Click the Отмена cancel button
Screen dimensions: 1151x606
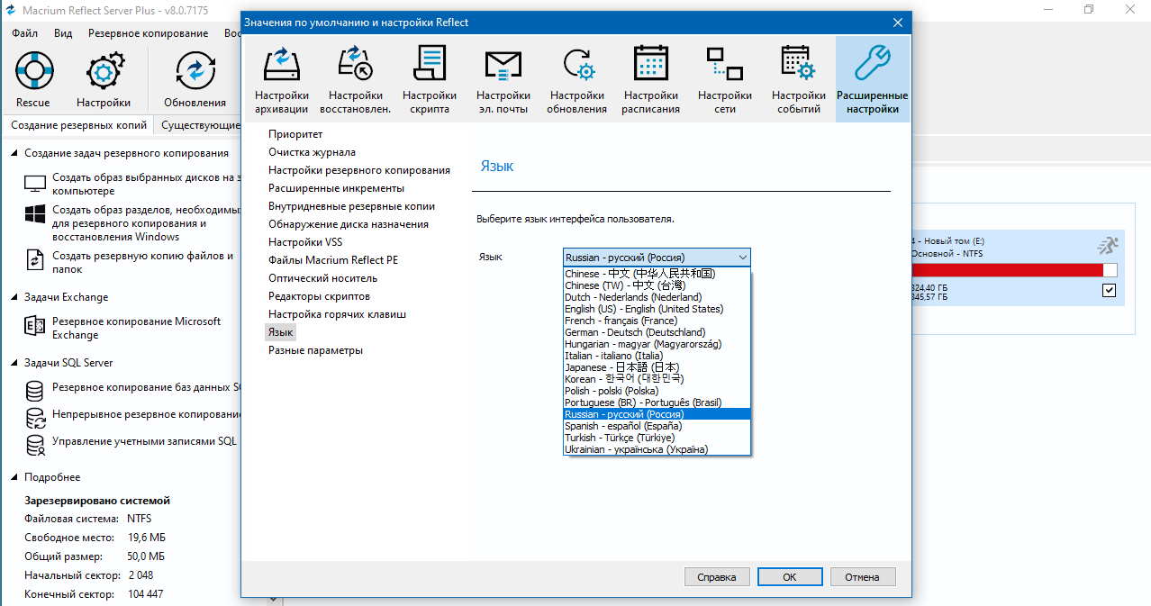pyautogui.click(x=862, y=577)
